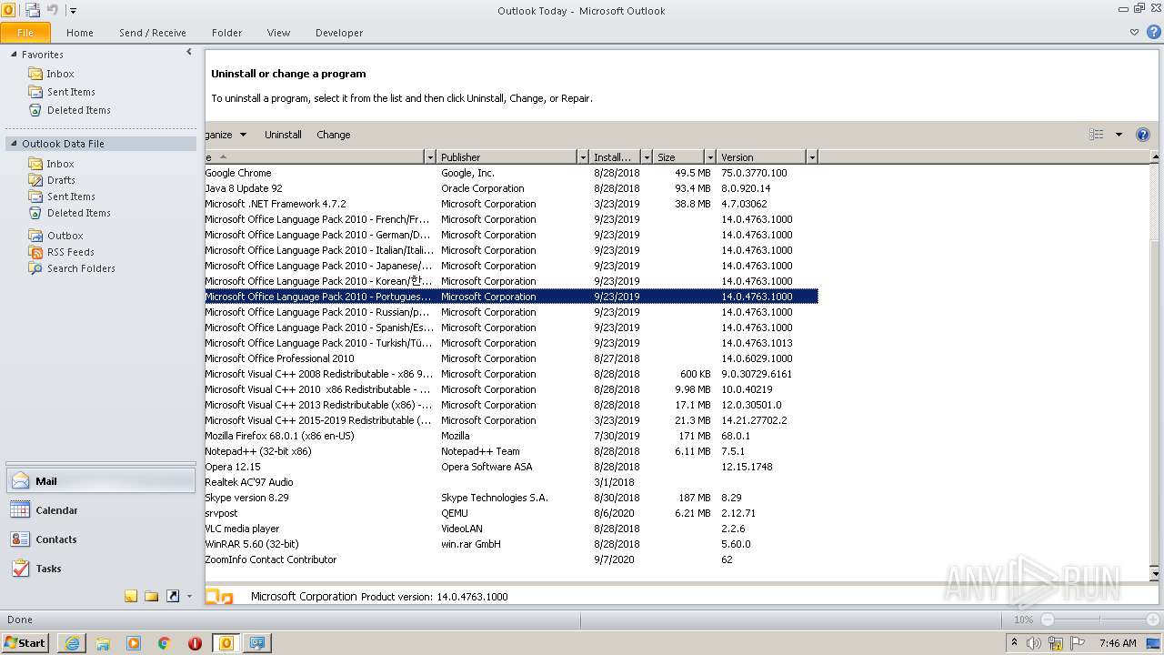This screenshot has height=655, width=1164.
Task: Click the zoom out minus button
Action: click(1047, 620)
